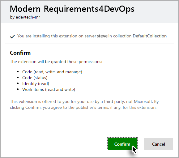The height and width of the screenshot is (158, 179).
Task: Select the Modern Requirements4DevOps title
Action: tap(72, 9)
